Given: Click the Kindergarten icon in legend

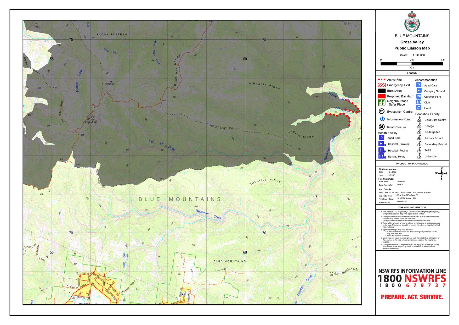Looking at the screenshot, I should tap(419, 132).
